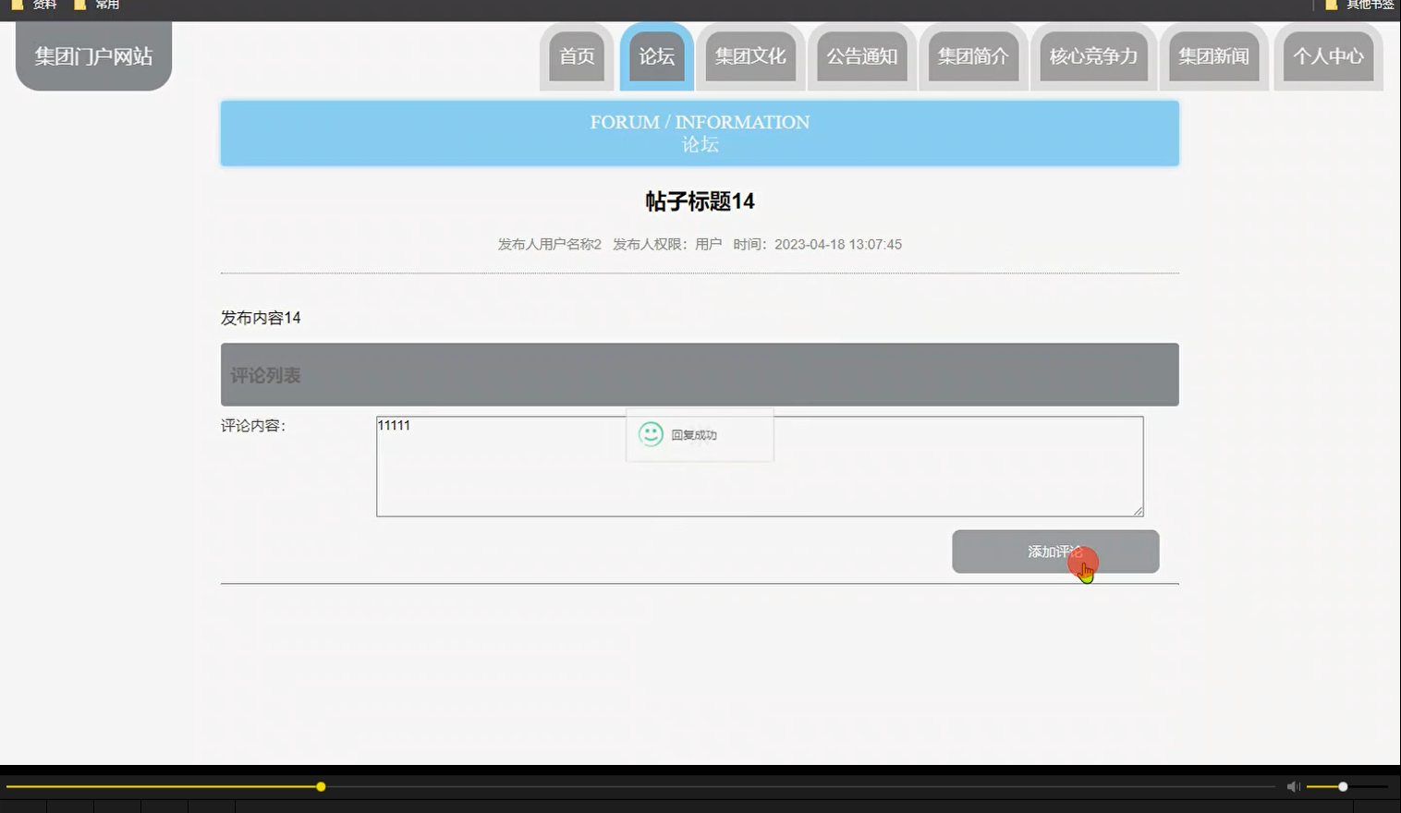Go to 个人中心
The width and height of the screenshot is (1401, 813).
coord(1328,56)
